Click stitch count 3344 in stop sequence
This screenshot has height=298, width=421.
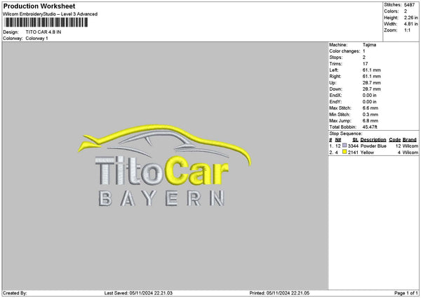coord(353,146)
